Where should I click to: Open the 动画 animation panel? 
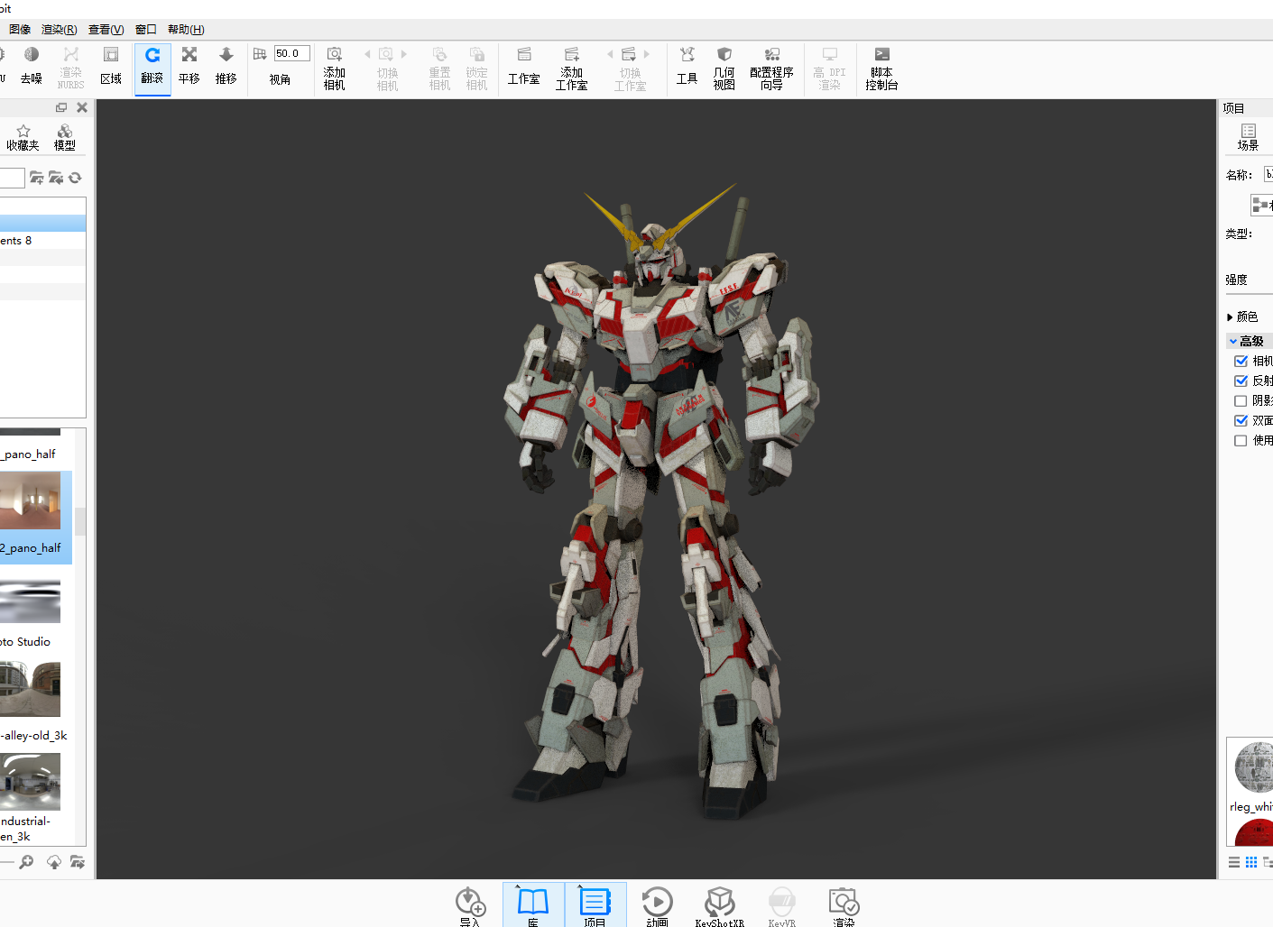point(657,905)
